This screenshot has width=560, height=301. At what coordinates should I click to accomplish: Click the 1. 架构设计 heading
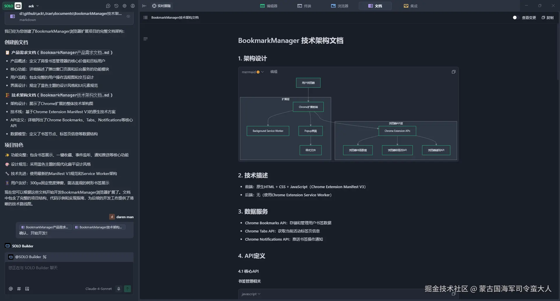point(252,59)
